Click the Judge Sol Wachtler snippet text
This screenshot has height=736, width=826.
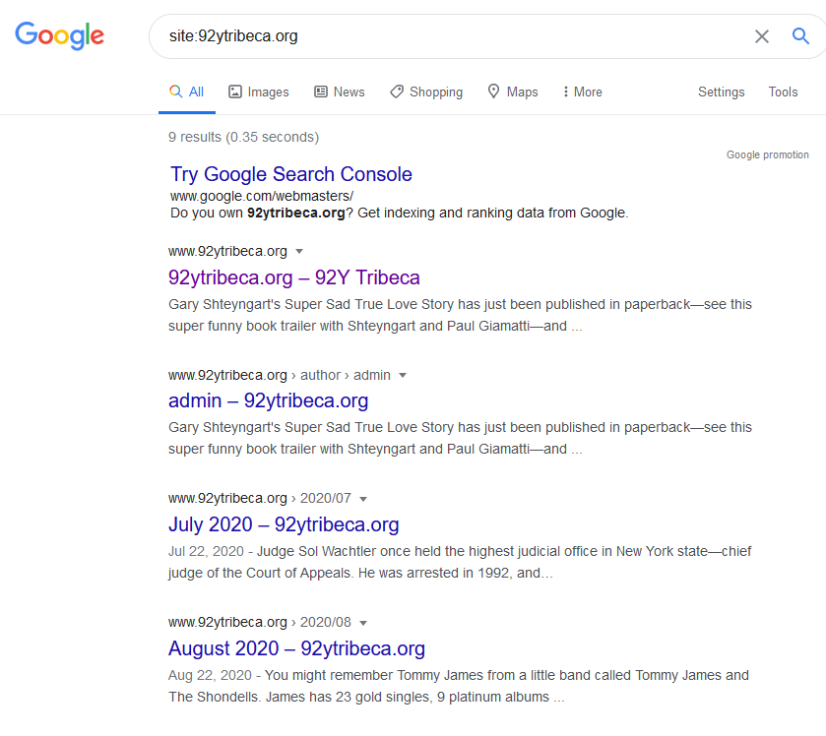(x=460, y=562)
